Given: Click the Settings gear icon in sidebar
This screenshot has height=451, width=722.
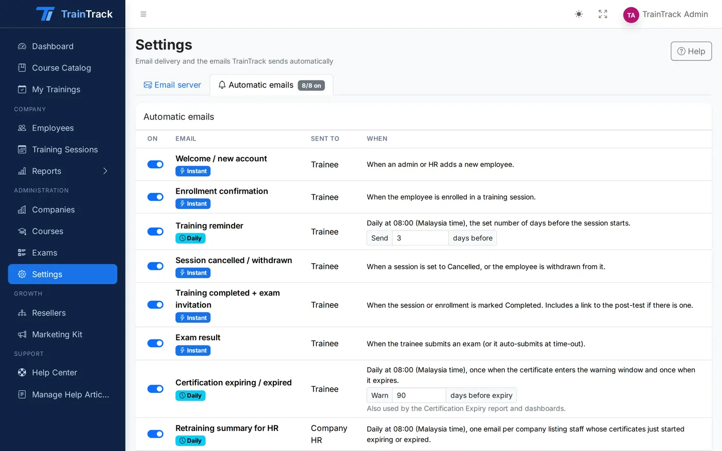Looking at the screenshot, I should click(22, 274).
